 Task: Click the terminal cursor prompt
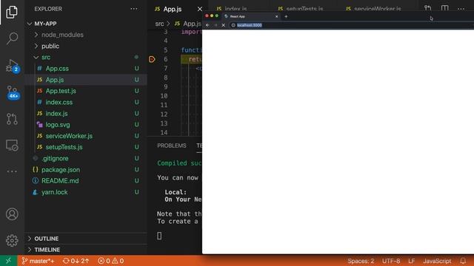pyautogui.click(x=159, y=236)
